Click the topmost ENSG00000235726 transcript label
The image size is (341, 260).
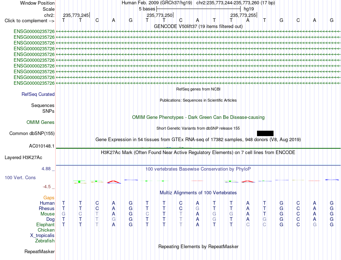coord(34,31)
